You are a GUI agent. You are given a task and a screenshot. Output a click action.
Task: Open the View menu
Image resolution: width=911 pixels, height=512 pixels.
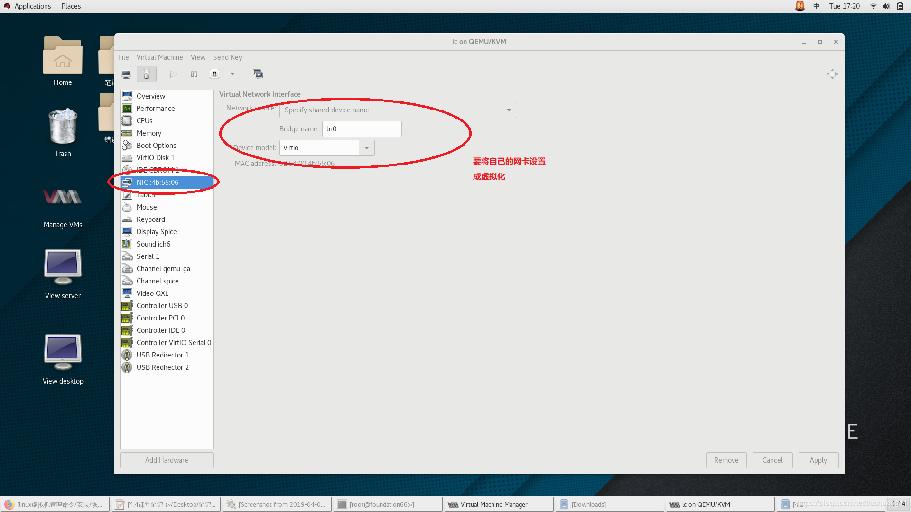point(198,57)
